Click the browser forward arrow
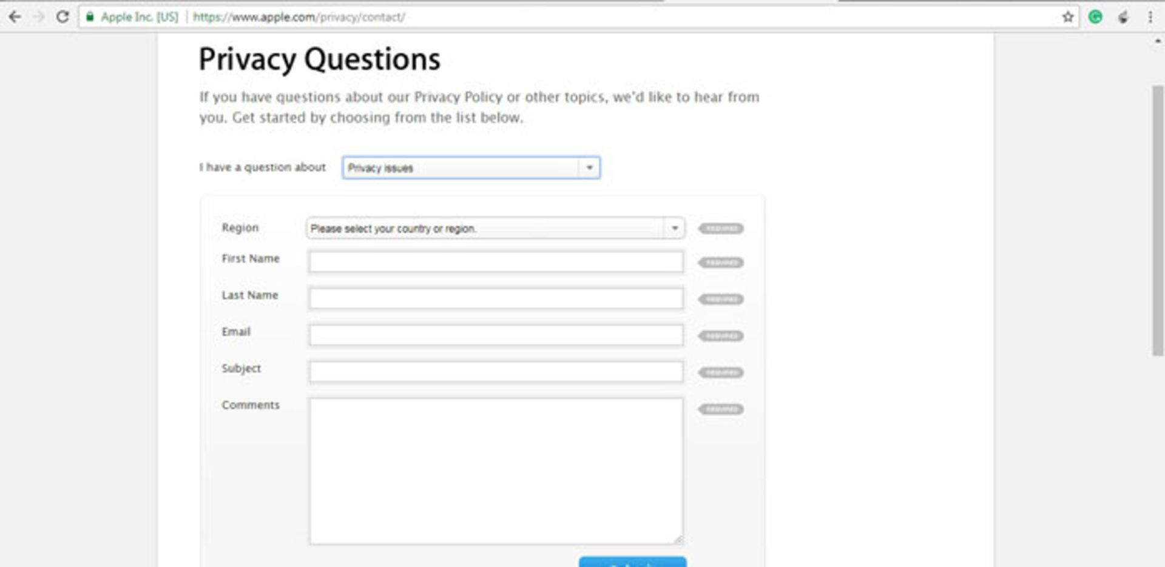1165x567 pixels. (x=39, y=17)
